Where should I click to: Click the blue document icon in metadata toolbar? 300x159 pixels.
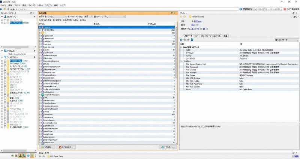tap(192, 40)
